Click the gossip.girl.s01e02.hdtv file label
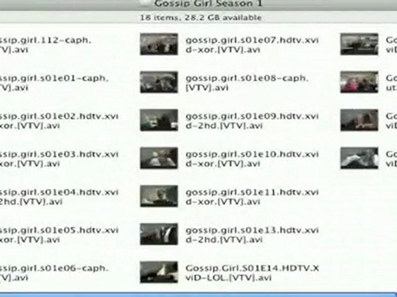The width and height of the screenshot is (397, 297). tap(59, 121)
